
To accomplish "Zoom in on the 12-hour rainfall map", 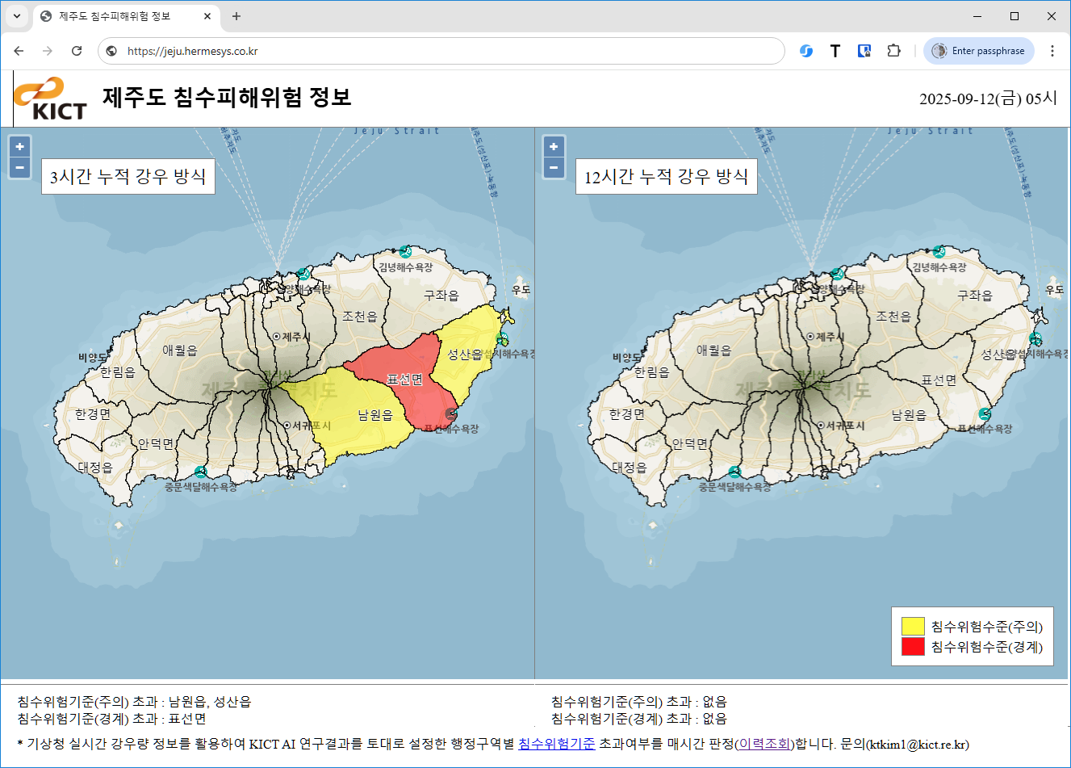I will click(554, 146).
